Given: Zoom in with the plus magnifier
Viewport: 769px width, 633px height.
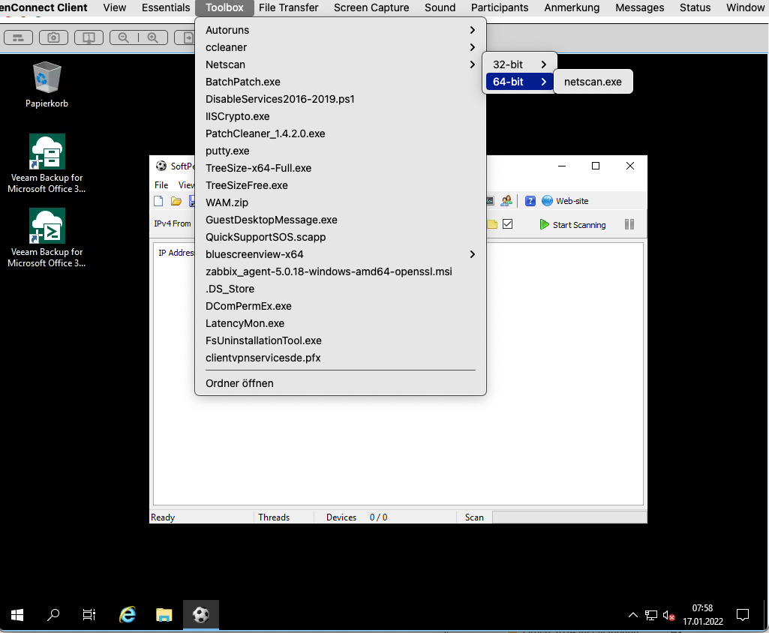Looking at the screenshot, I should [153, 37].
